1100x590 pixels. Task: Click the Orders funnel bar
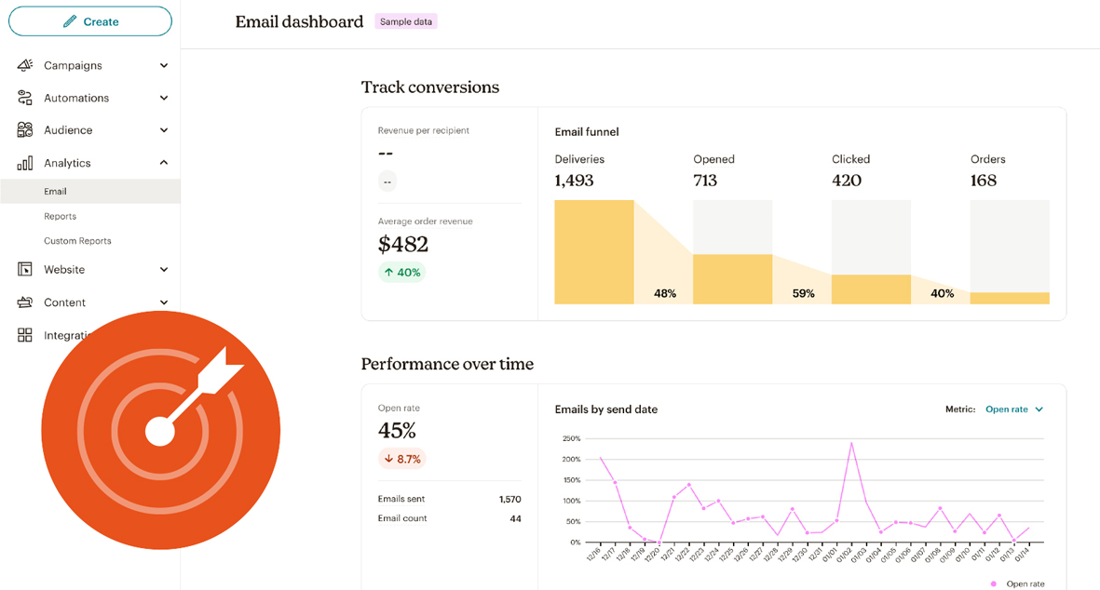click(x=1010, y=299)
